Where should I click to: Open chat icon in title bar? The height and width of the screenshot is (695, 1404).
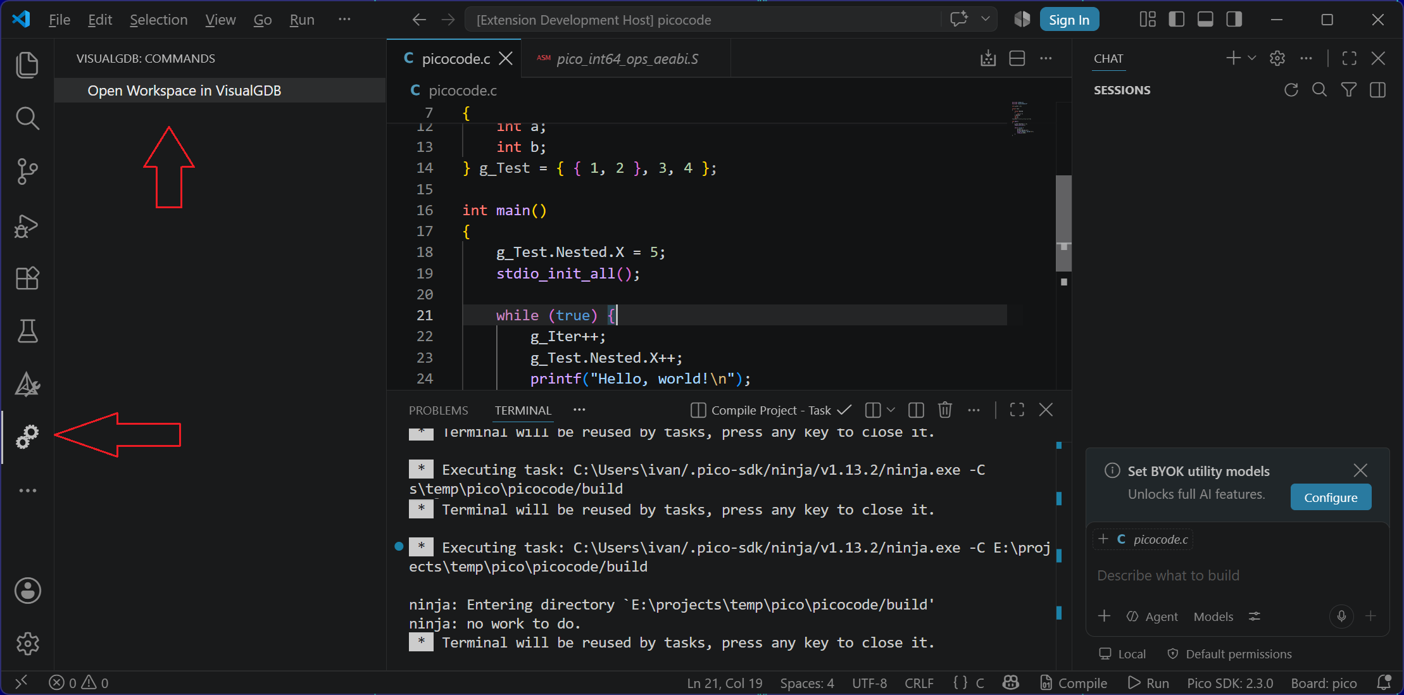pyautogui.click(x=959, y=19)
